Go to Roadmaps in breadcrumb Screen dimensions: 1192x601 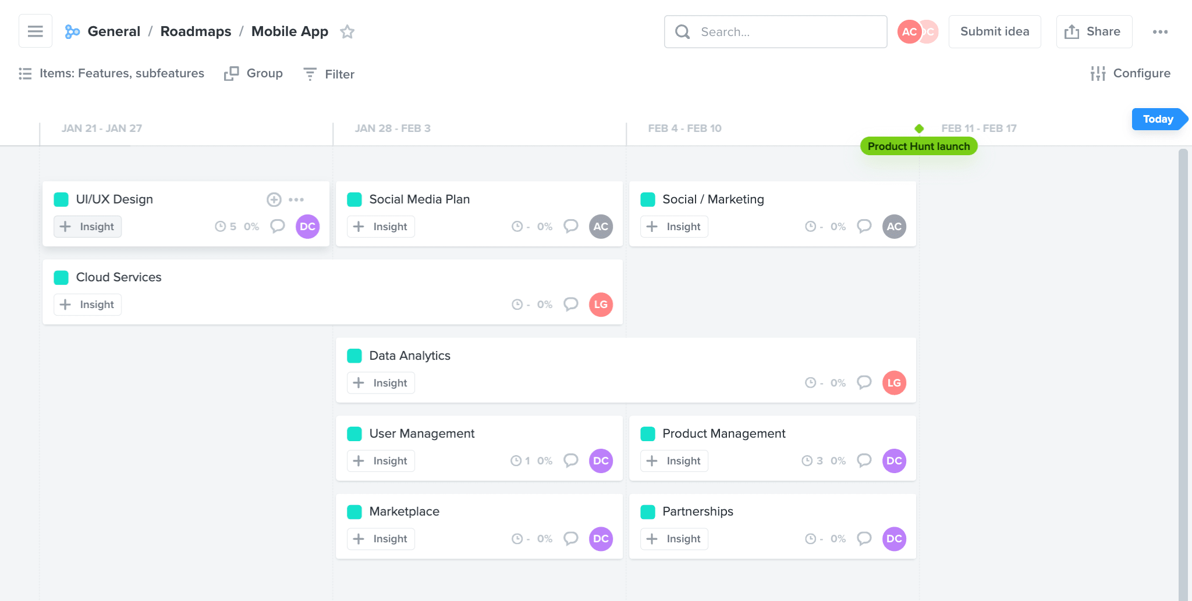(196, 31)
